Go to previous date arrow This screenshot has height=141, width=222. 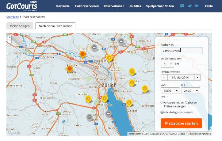click(x=164, y=77)
